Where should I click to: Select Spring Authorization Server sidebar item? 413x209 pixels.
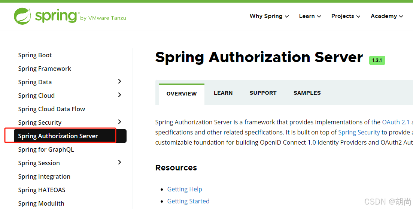coord(70,136)
